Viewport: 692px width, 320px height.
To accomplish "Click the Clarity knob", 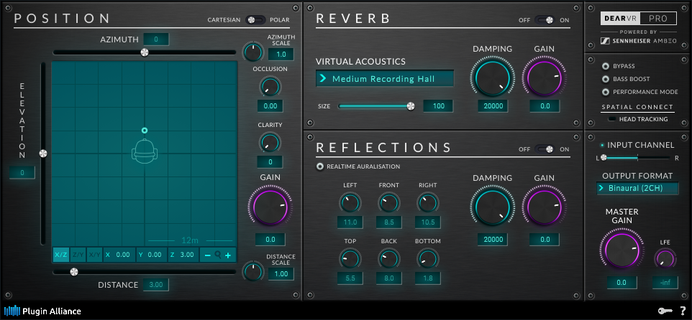I will [x=270, y=143].
